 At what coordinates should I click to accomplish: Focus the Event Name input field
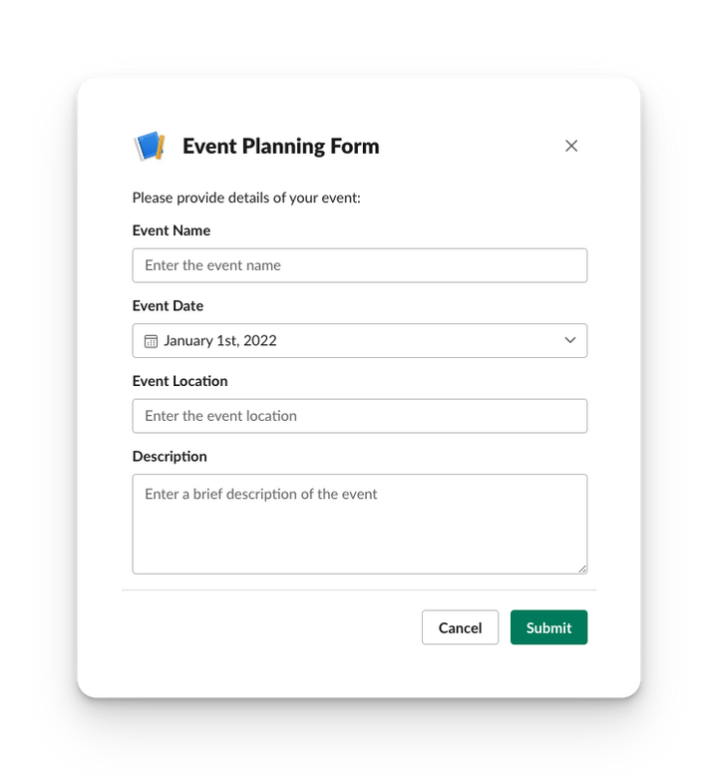(x=359, y=265)
